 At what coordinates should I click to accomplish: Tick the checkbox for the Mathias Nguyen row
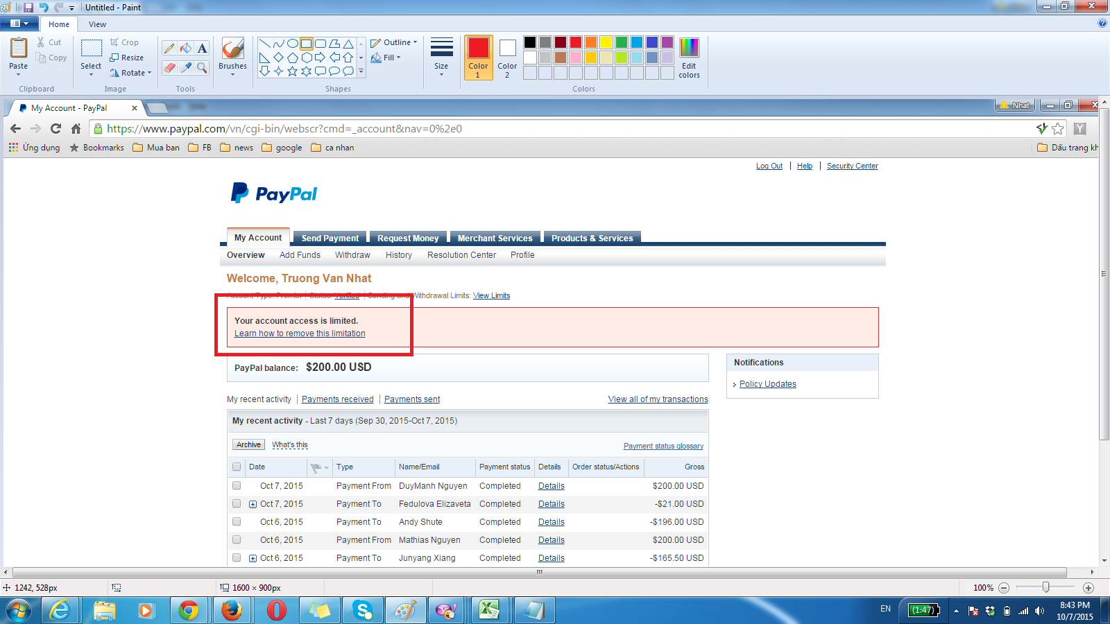237,540
